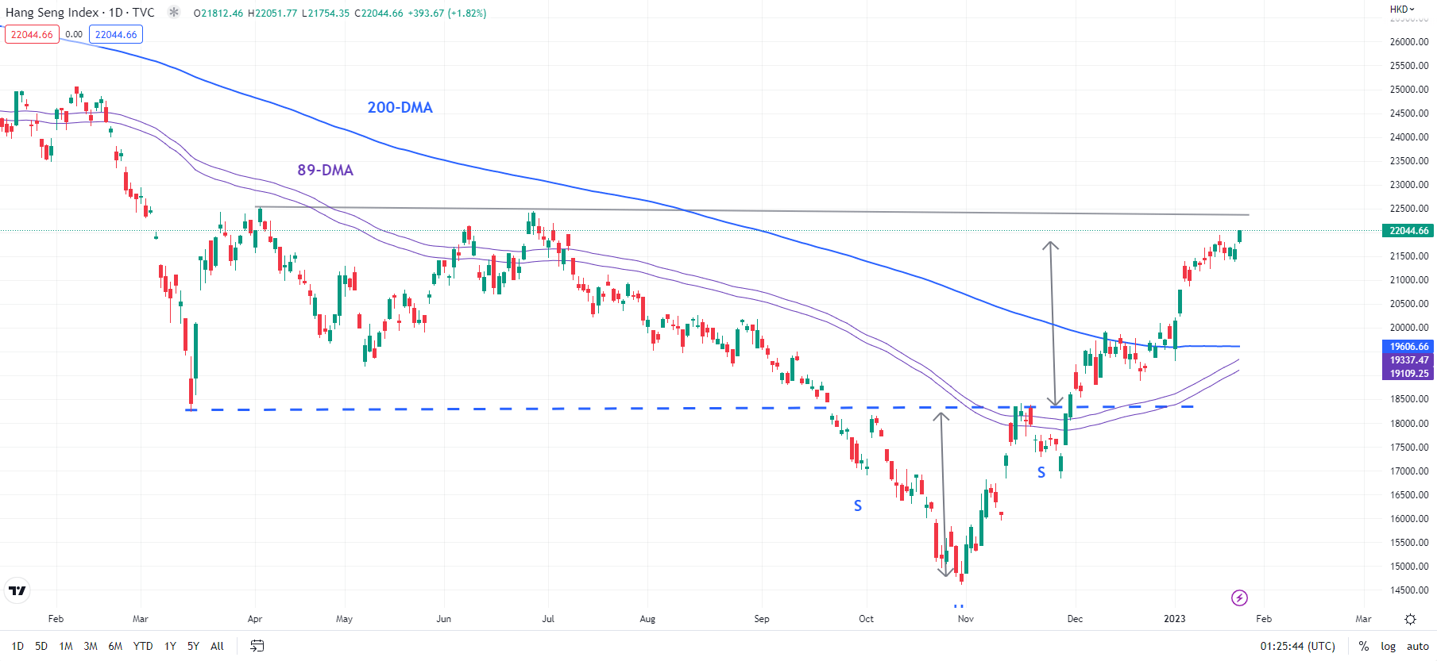Open the HKD currency dropdown

coord(1402,10)
